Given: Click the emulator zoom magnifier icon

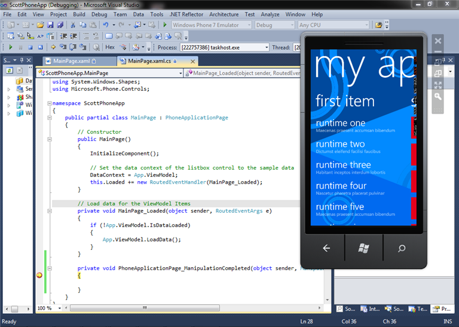Looking at the screenshot, I should click(x=438, y=96).
